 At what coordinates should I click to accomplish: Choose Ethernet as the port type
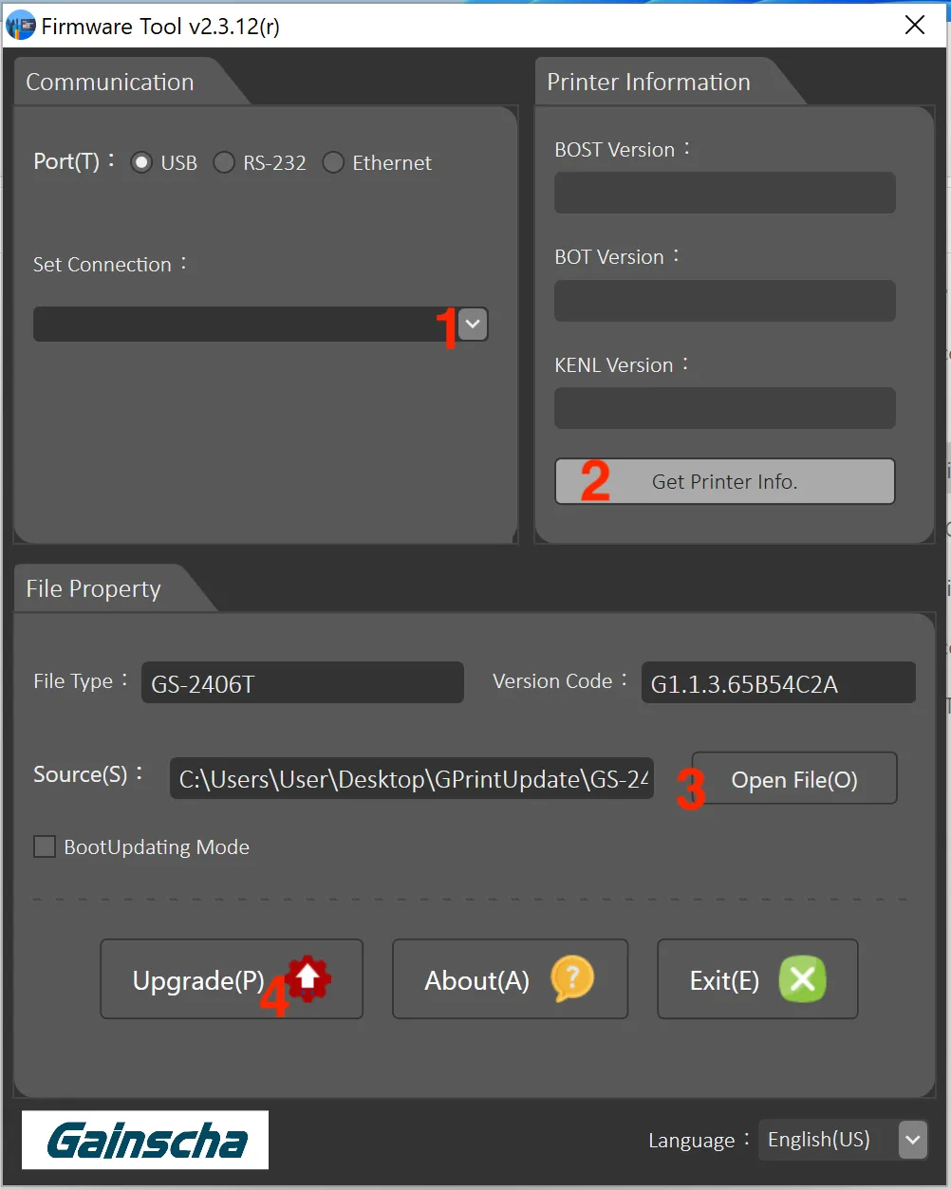333,163
